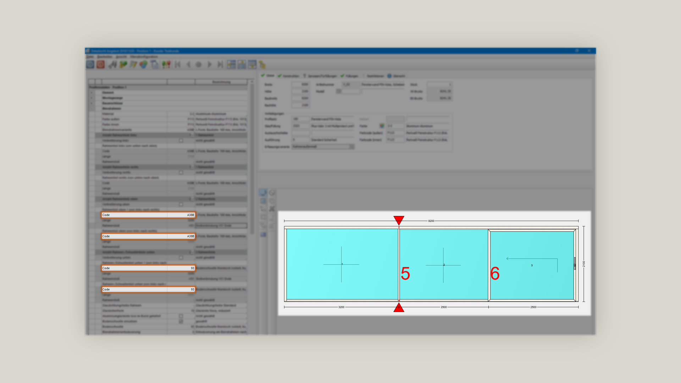Open the Bearbeiten menu

[105, 57]
